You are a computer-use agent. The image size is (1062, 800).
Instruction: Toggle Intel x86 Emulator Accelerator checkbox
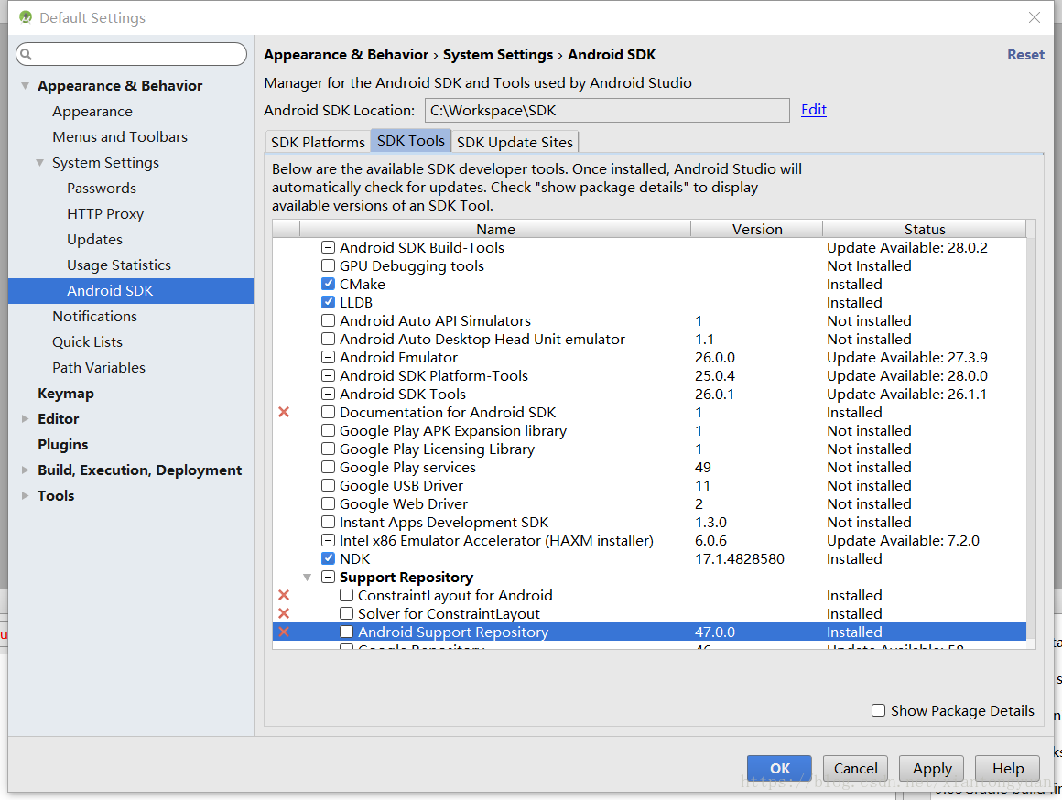click(328, 540)
